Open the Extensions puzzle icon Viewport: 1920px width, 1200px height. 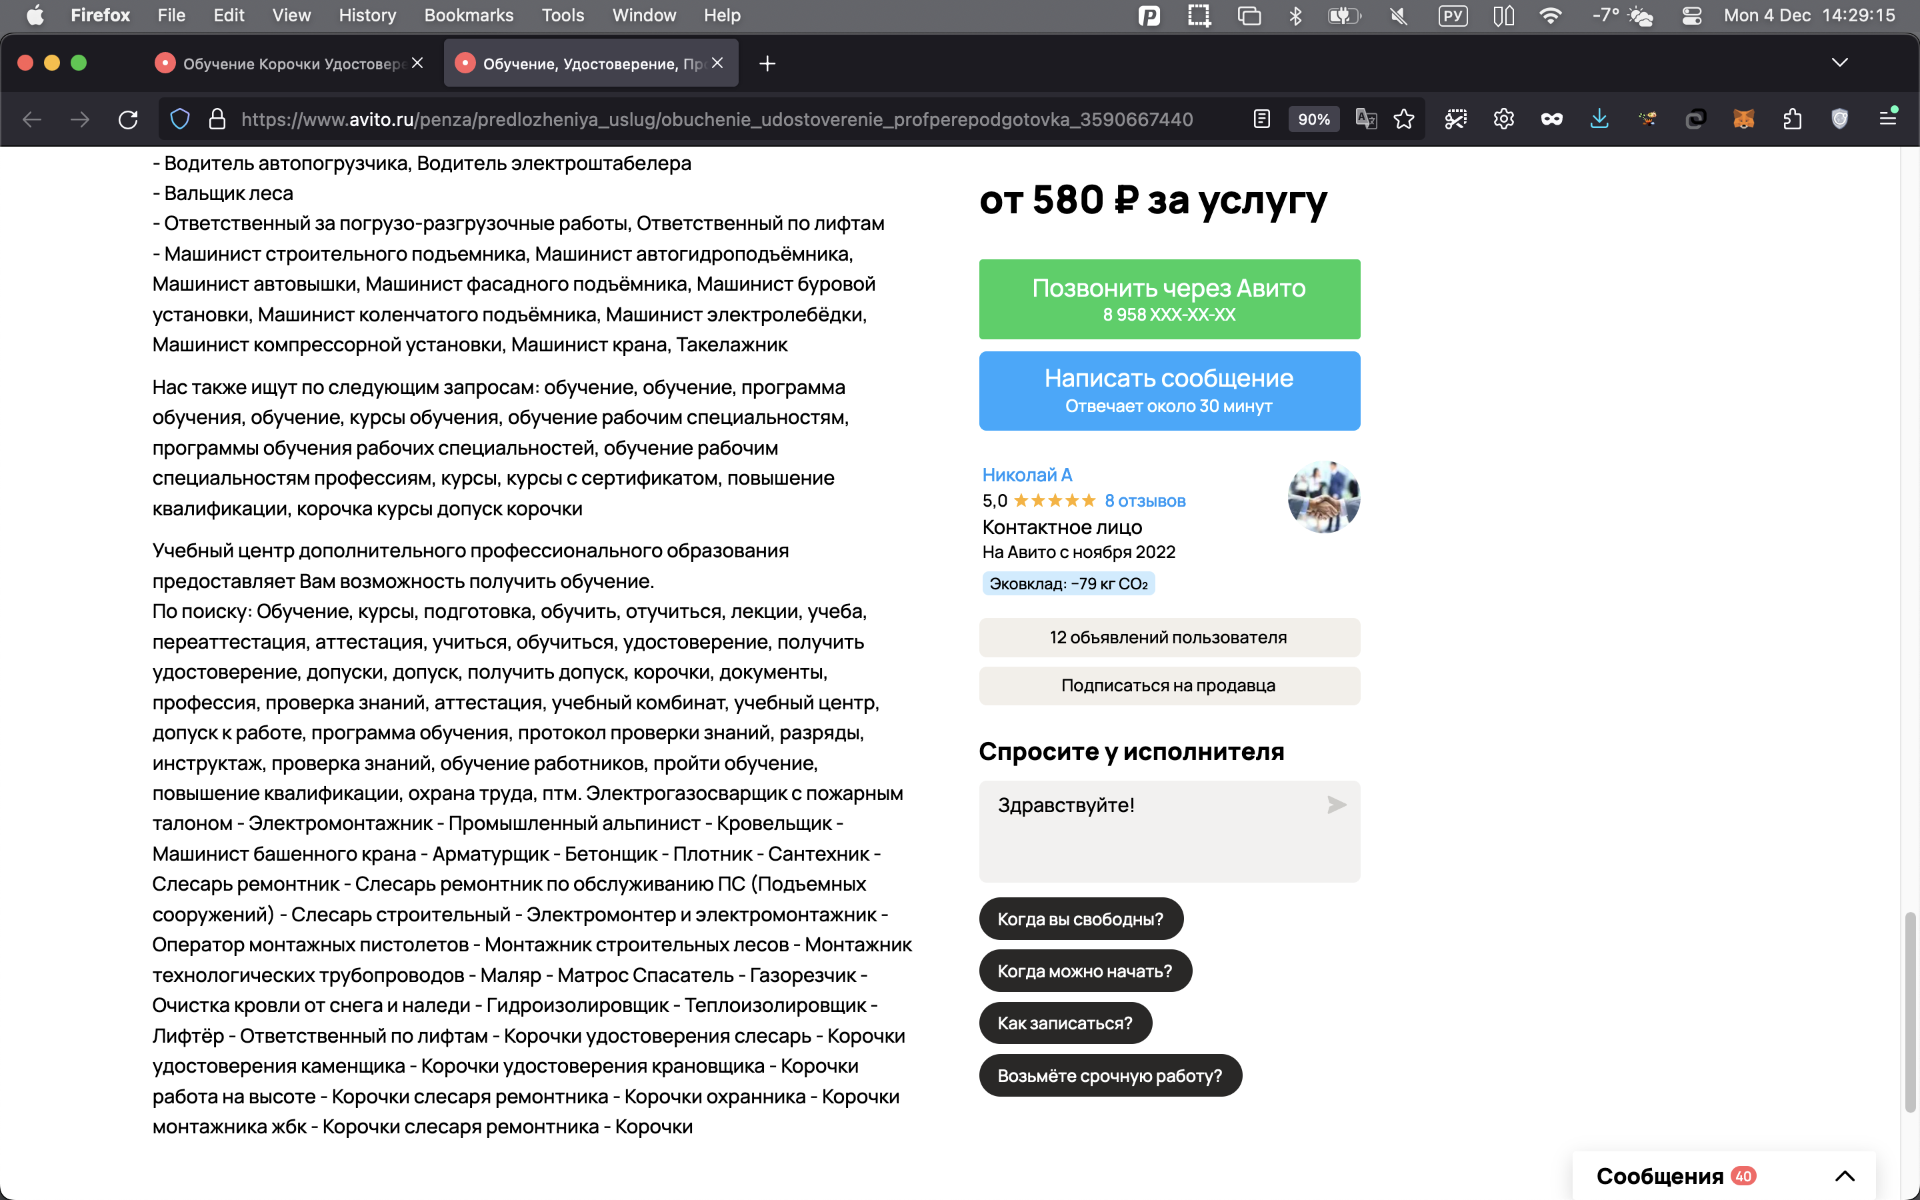click(x=1791, y=119)
